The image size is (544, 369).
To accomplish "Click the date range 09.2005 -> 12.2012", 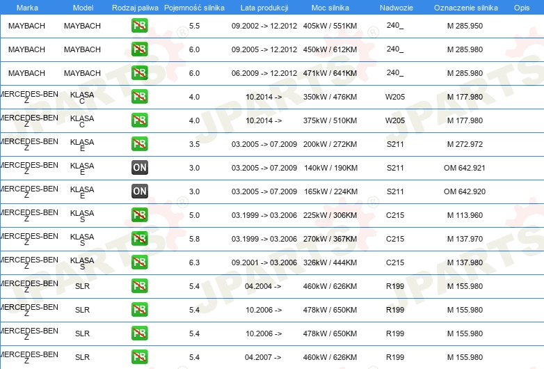I will point(264,49).
